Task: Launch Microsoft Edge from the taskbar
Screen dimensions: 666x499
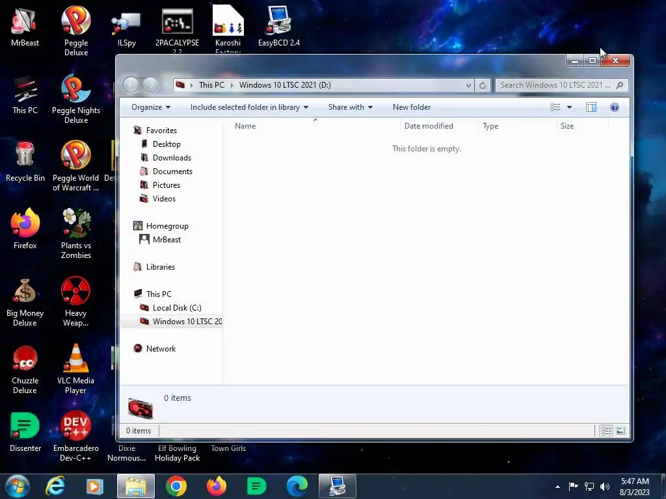Action: (297, 486)
